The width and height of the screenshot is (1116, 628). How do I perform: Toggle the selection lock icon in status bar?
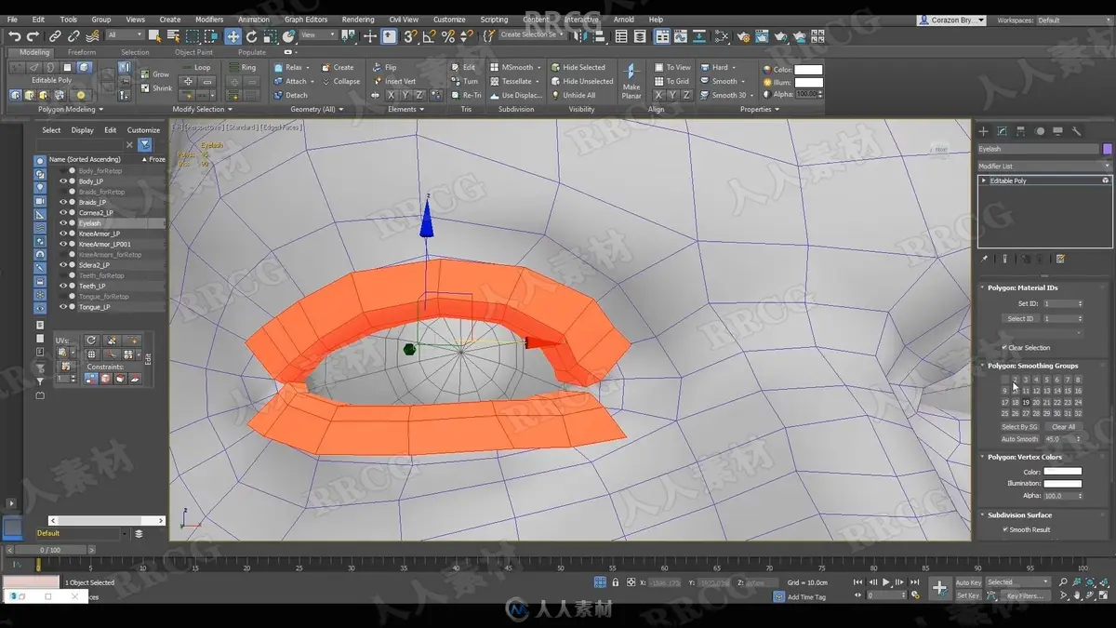coord(615,582)
